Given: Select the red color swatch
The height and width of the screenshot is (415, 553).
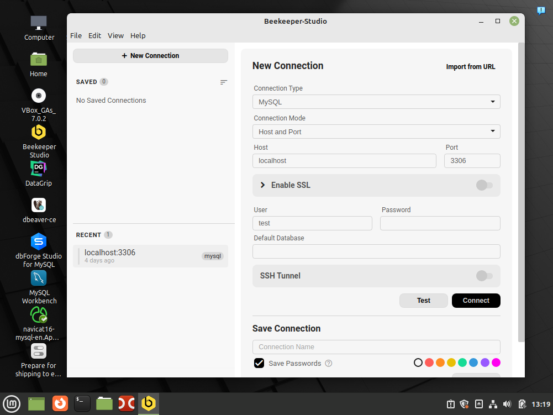Looking at the screenshot, I should click(x=429, y=363).
